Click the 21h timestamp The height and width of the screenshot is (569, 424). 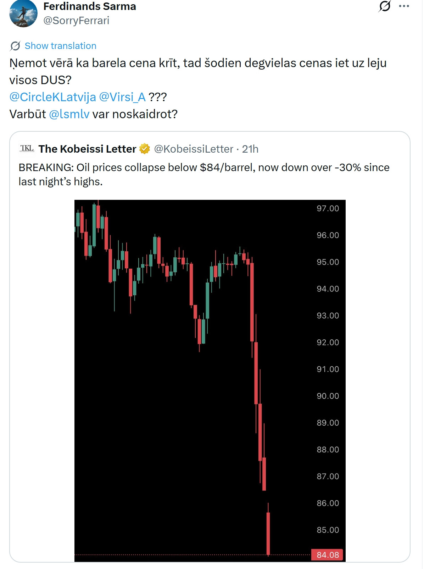click(x=250, y=149)
